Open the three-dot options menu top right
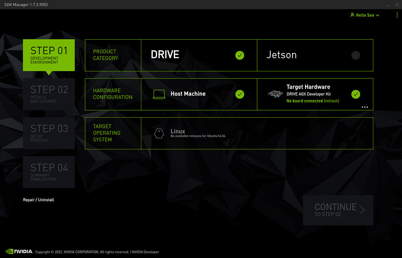This screenshot has height=258, width=402. click(x=397, y=15)
